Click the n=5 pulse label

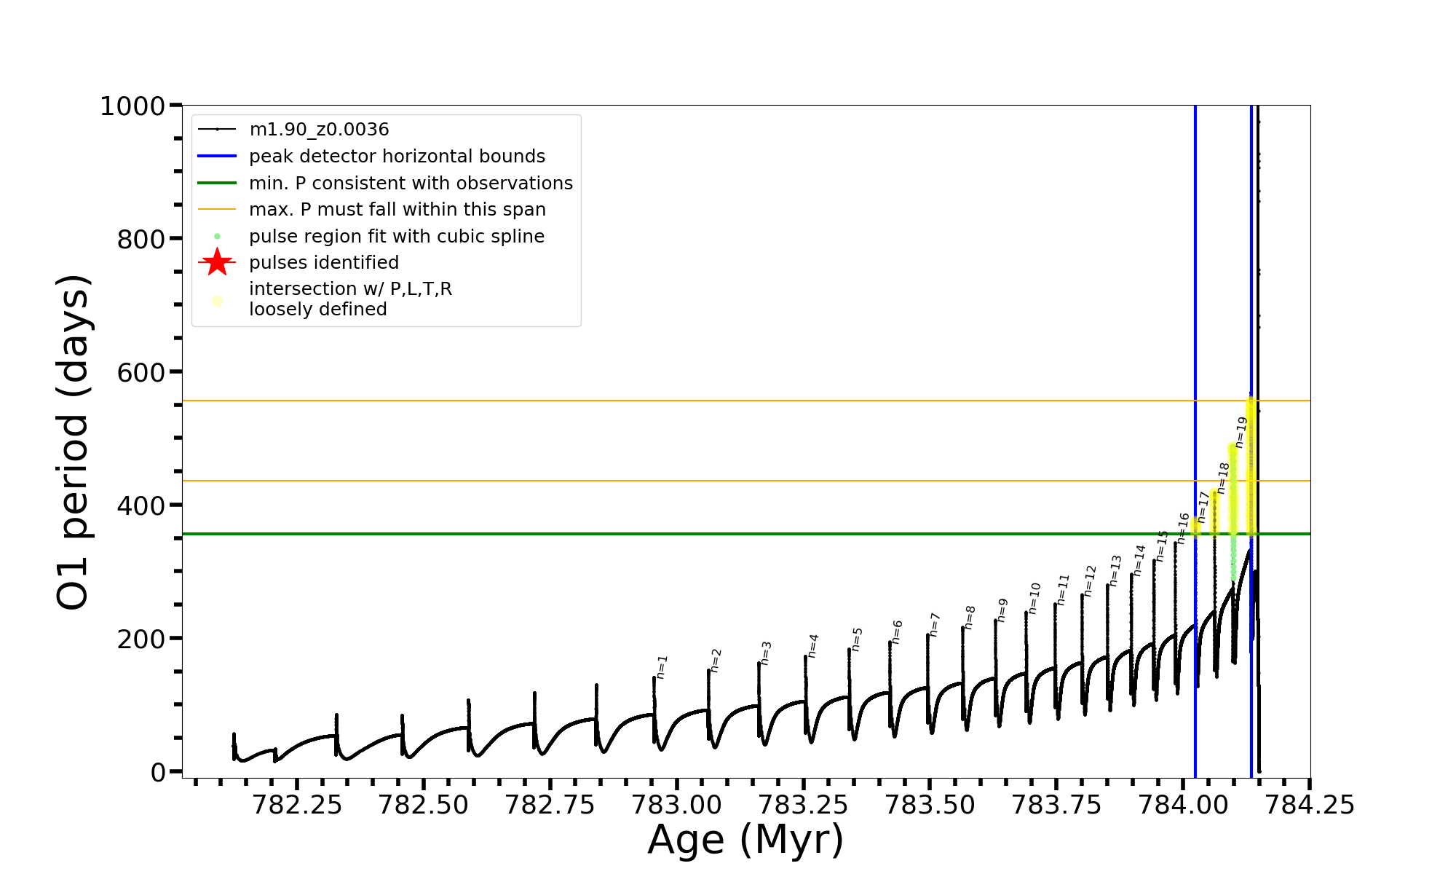click(857, 639)
